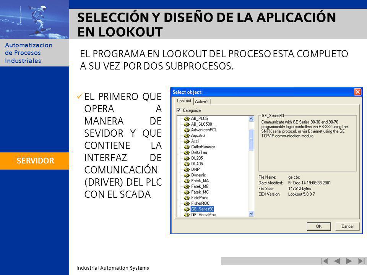Click the Ascii object icon
Screen dimensions: 367x275
(x=187, y=141)
